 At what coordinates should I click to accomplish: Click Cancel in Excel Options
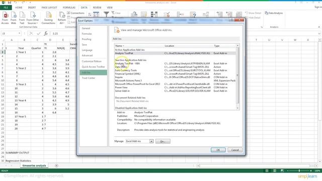pyautogui.click(x=235, y=150)
